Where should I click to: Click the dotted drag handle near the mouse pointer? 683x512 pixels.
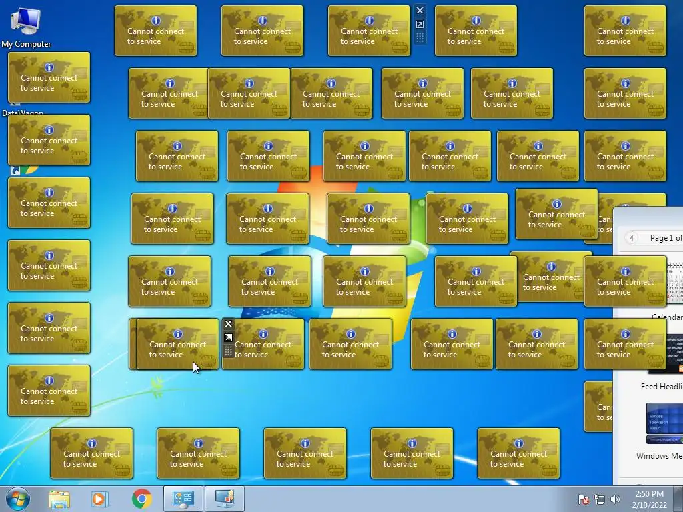click(228, 351)
